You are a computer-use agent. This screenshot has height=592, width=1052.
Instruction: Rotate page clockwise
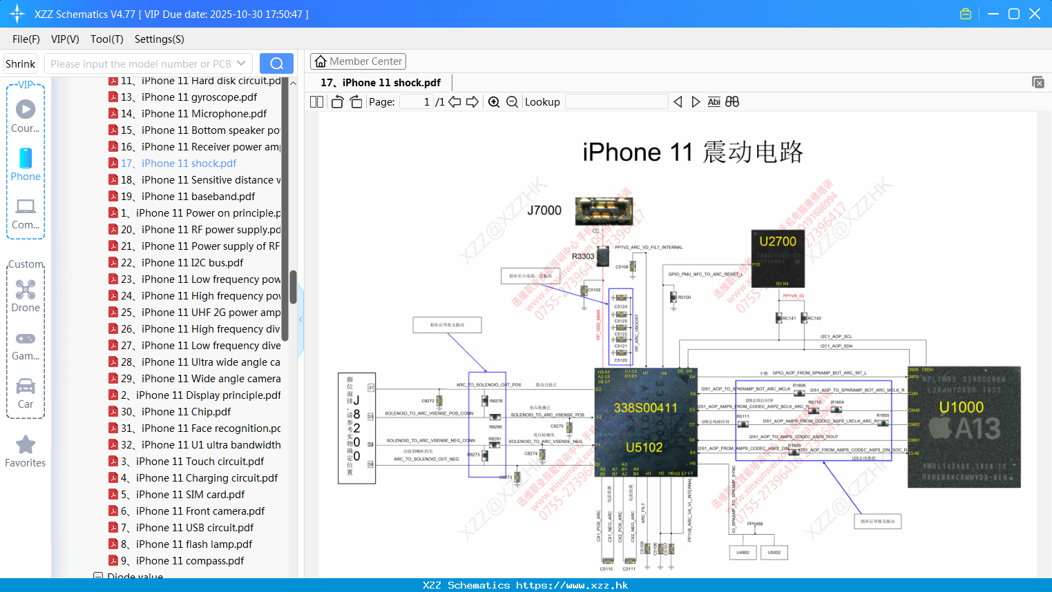tap(356, 101)
